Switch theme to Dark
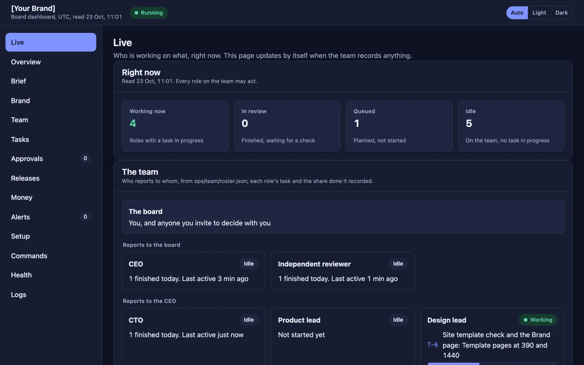 point(561,13)
